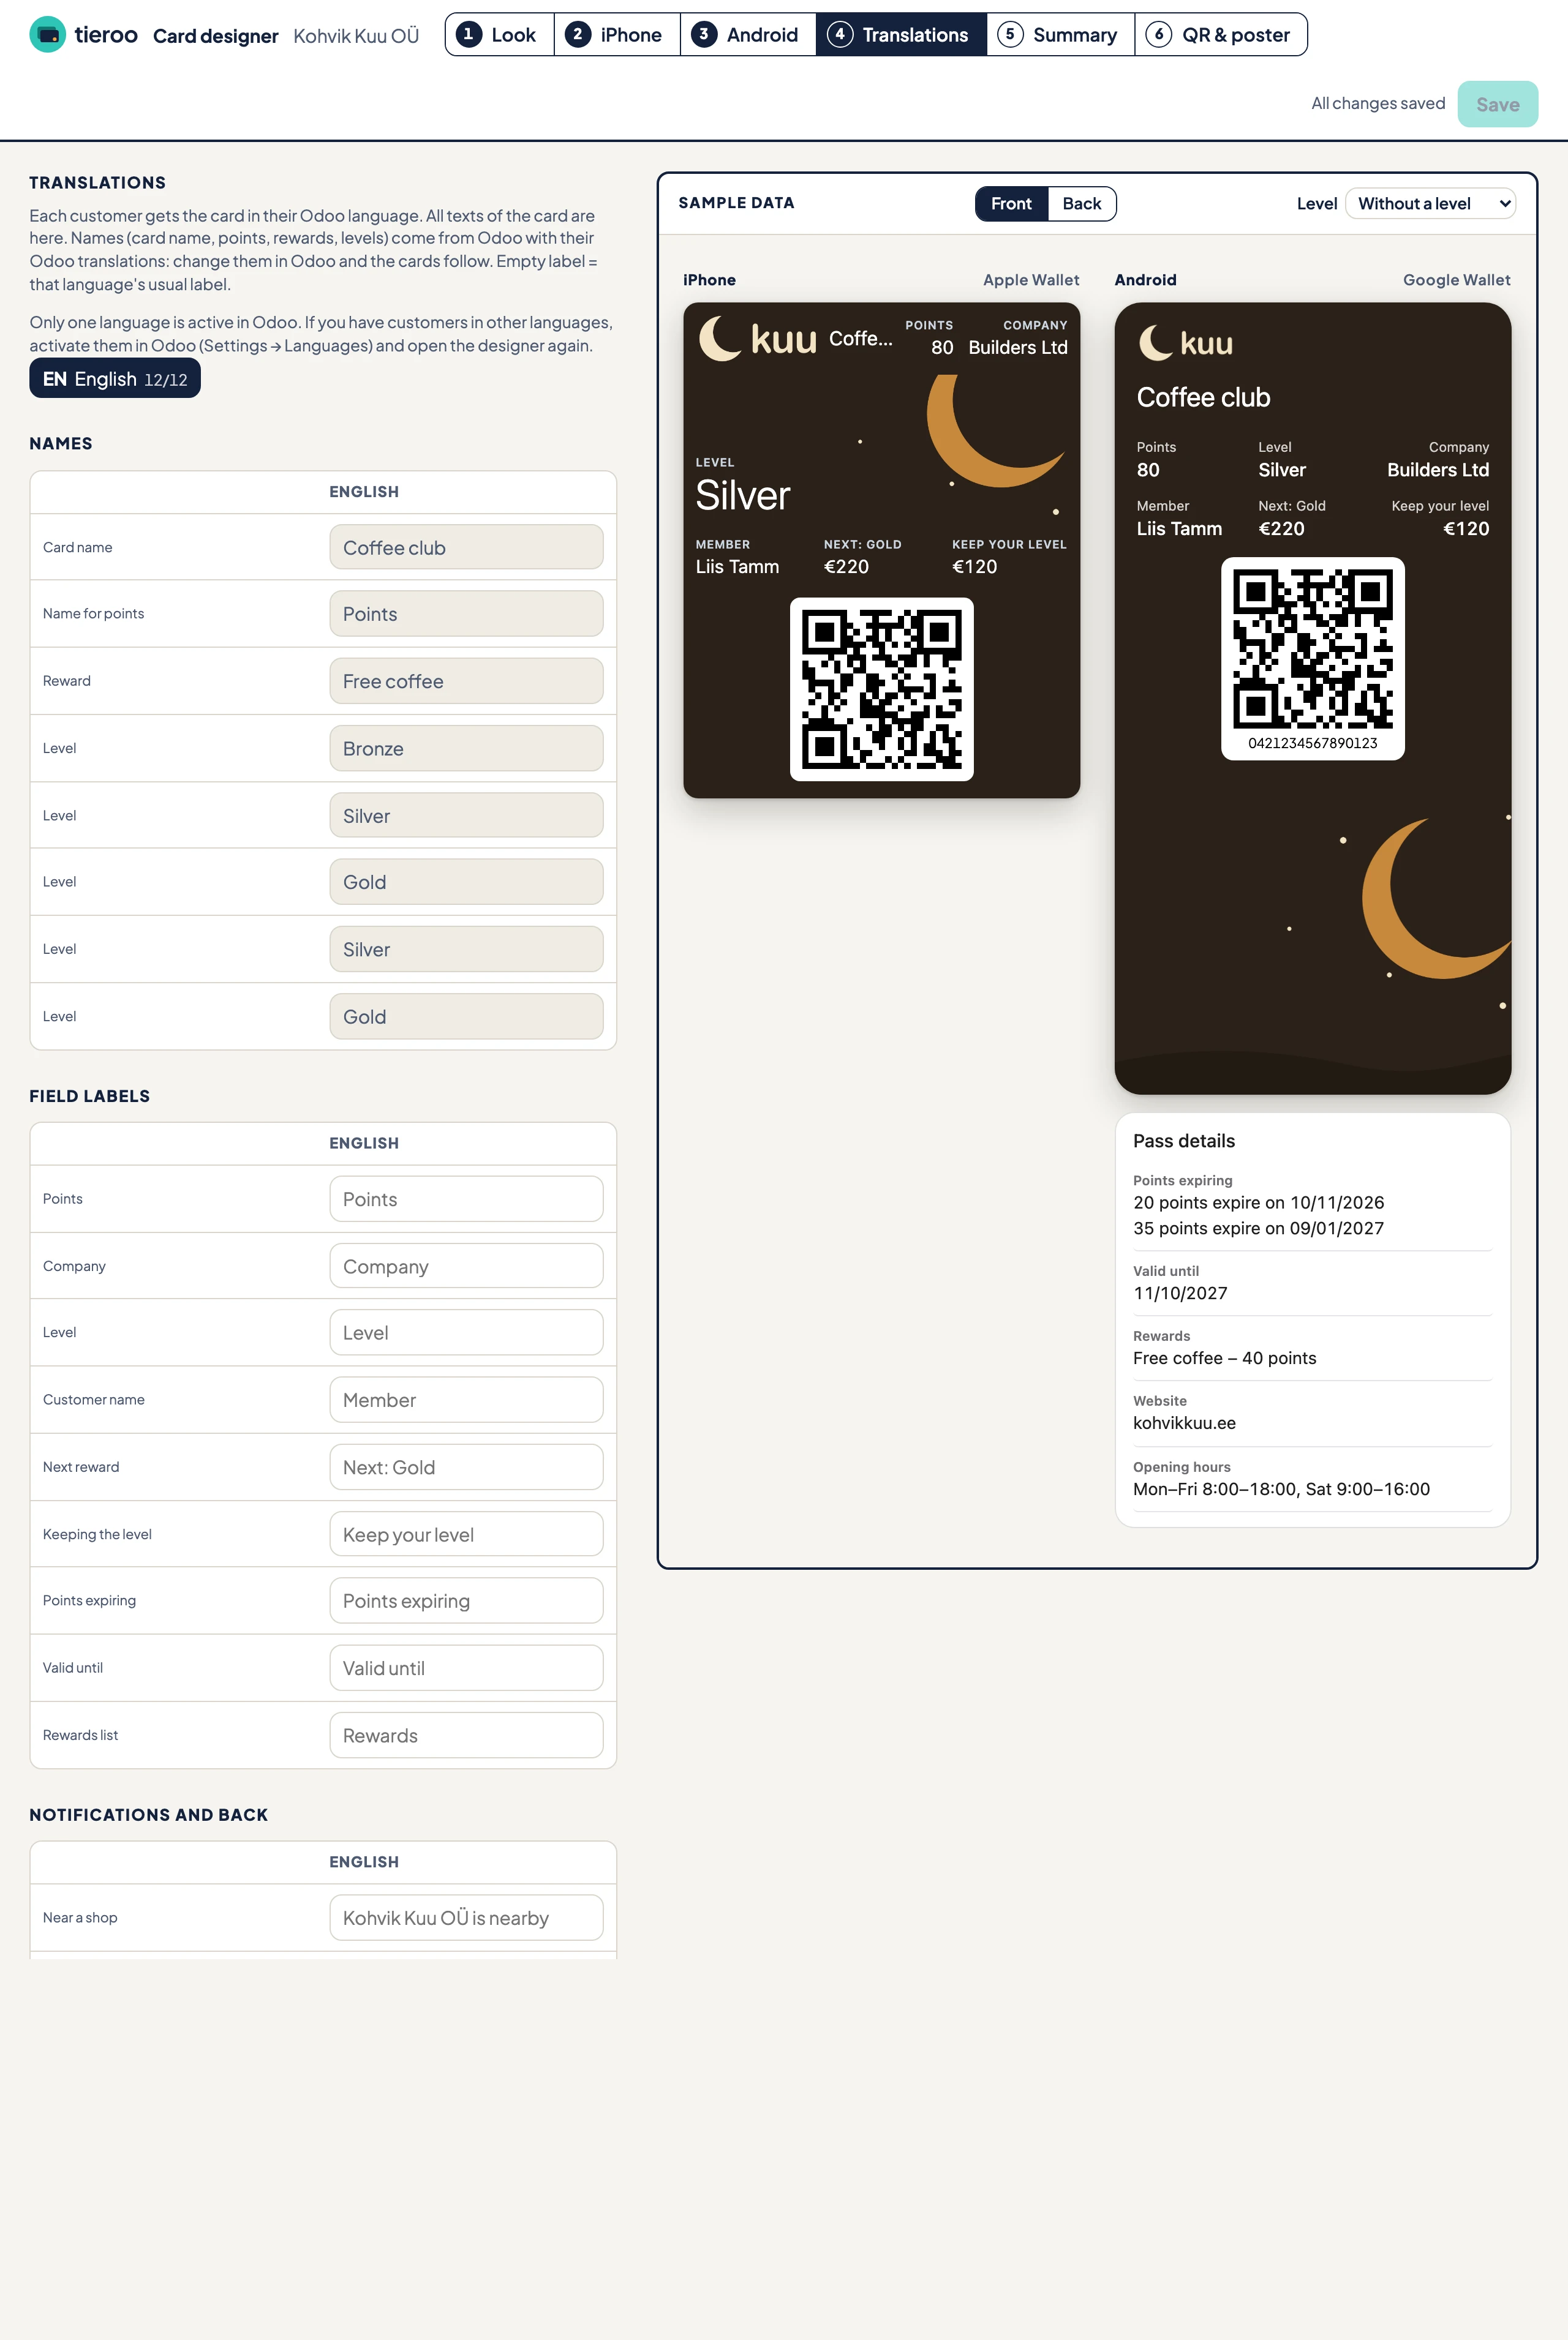The width and height of the screenshot is (1568, 2340).
Task: Click the Company label input
Action: click(x=466, y=1267)
